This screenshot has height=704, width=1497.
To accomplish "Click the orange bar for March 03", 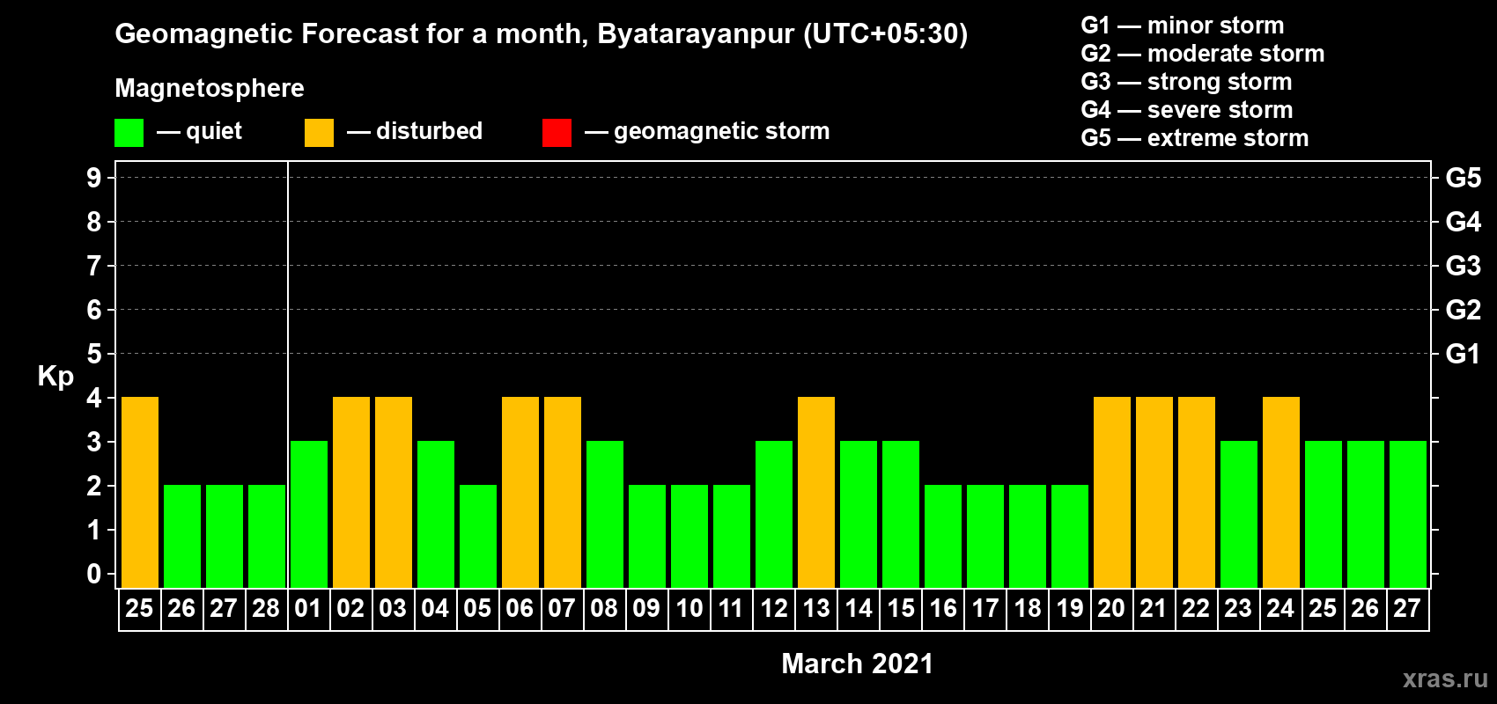I will (x=394, y=493).
